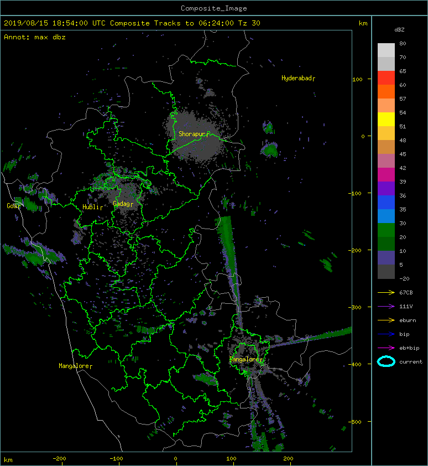Click the 67CB legend label
Screen dimensions: 428x466
(x=406, y=293)
